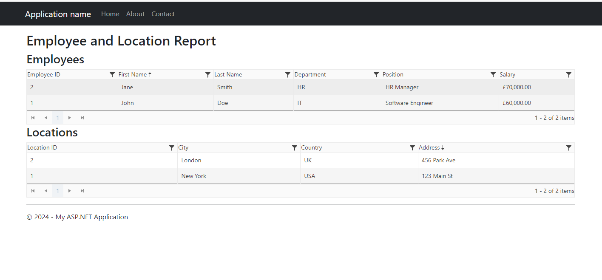602x280 pixels.
Task: Open the Department column filter
Action: (376, 74)
